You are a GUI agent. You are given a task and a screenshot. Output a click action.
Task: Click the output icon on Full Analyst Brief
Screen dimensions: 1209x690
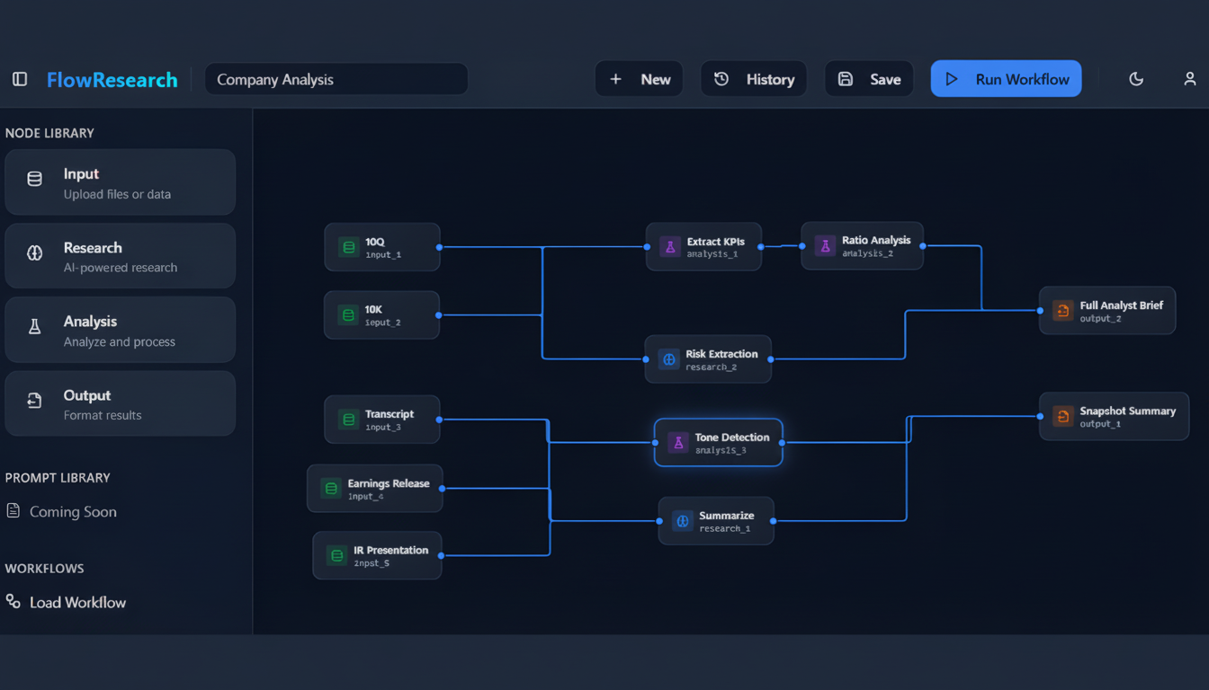click(x=1062, y=311)
